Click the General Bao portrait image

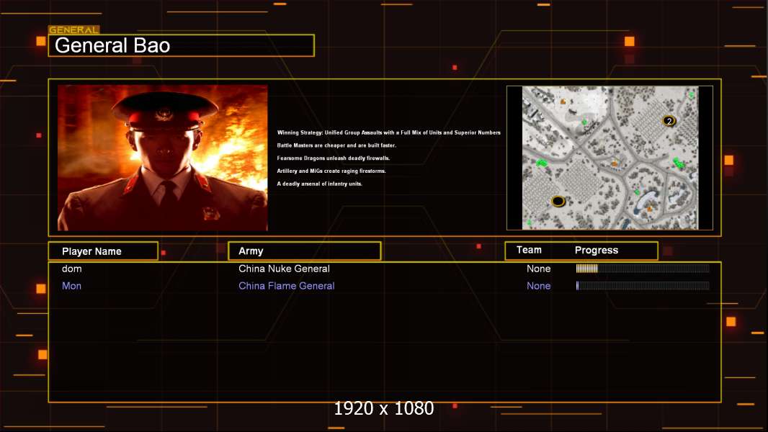tap(163, 158)
